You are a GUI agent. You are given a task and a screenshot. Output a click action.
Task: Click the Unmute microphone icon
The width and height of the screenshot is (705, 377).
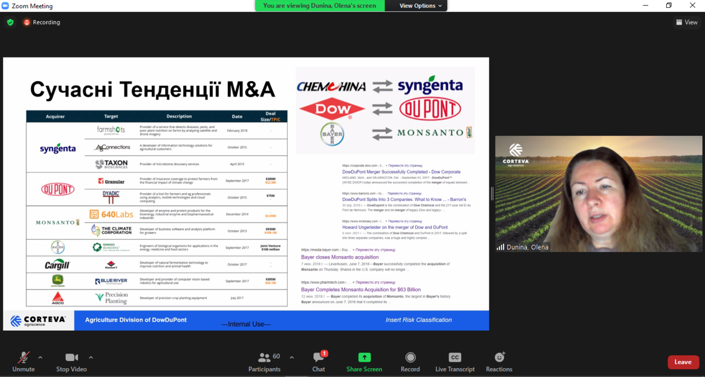click(23, 358)
